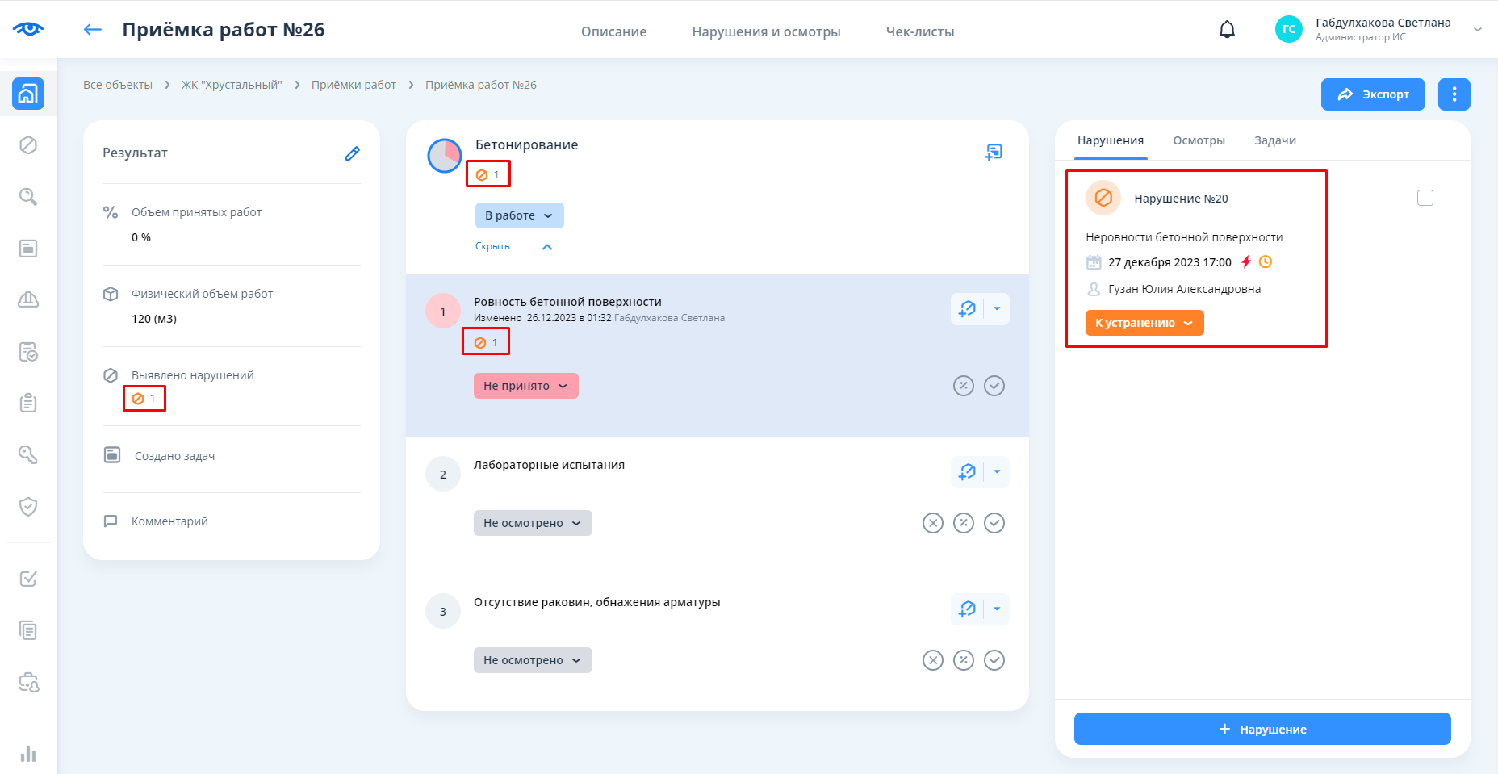Viewport: 1498px width, 774px height.
Task: Click the + Нарушение button
Action: (x=1262, y=729)
